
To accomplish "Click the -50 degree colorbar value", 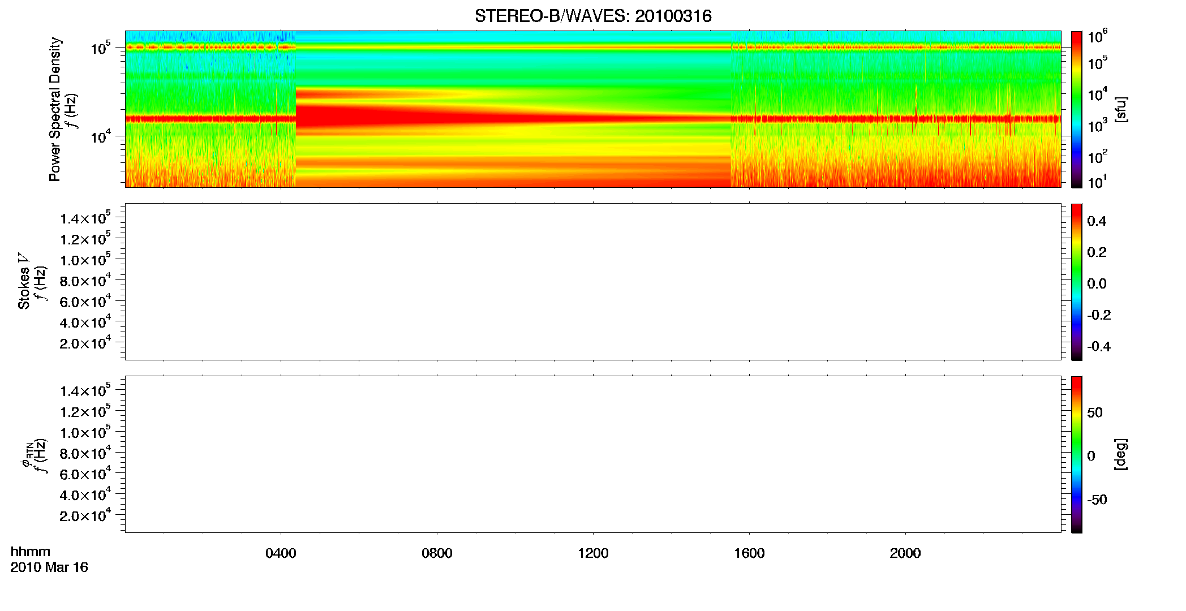I will [1098, 500].
